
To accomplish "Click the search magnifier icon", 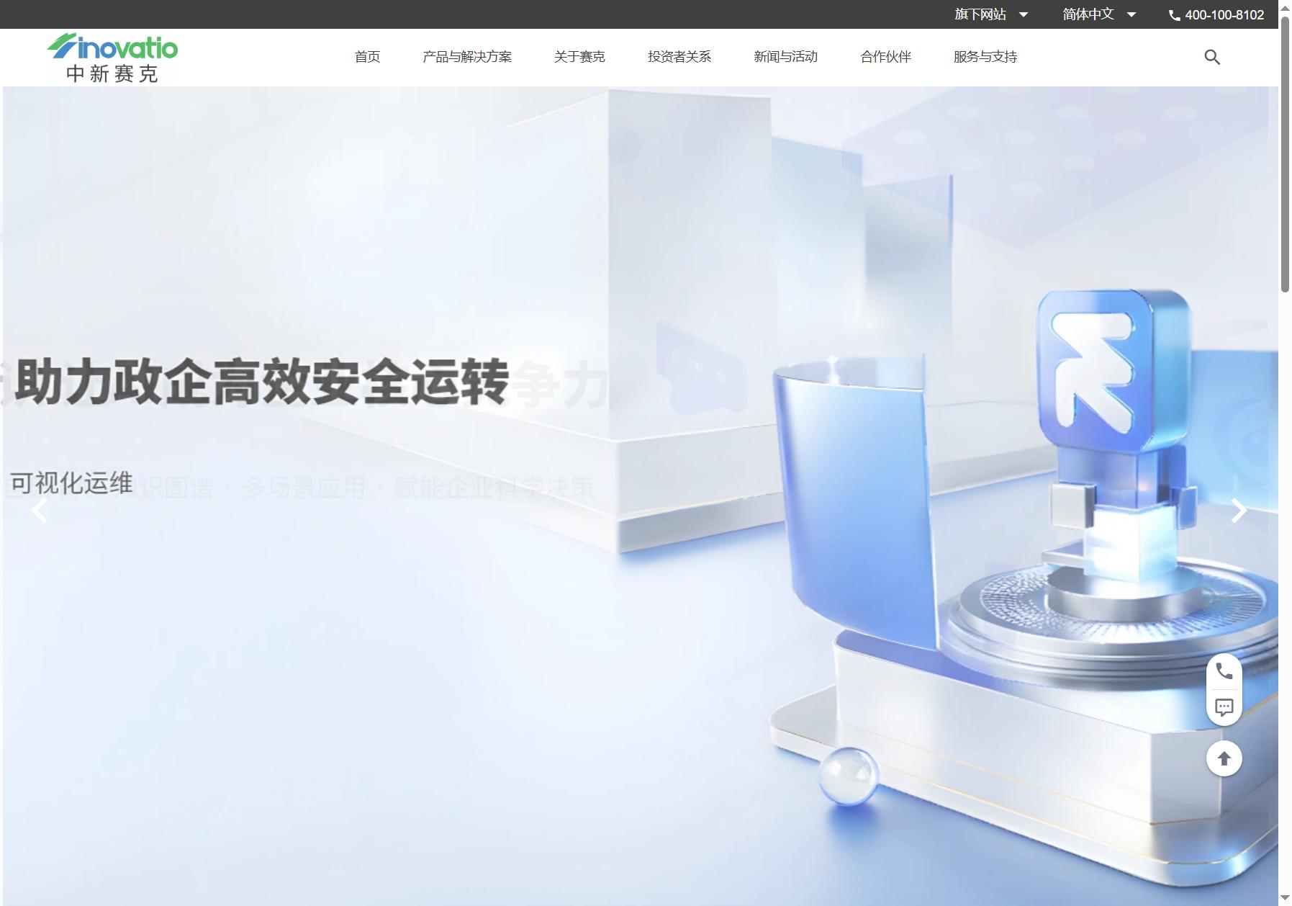I will [1212, 57].
